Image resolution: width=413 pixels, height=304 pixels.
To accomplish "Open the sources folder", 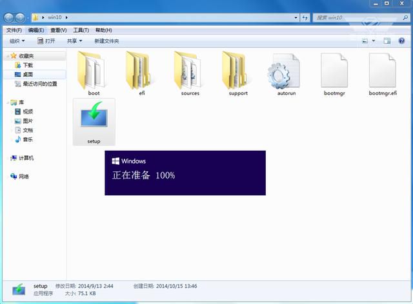I will pos(190,74).
